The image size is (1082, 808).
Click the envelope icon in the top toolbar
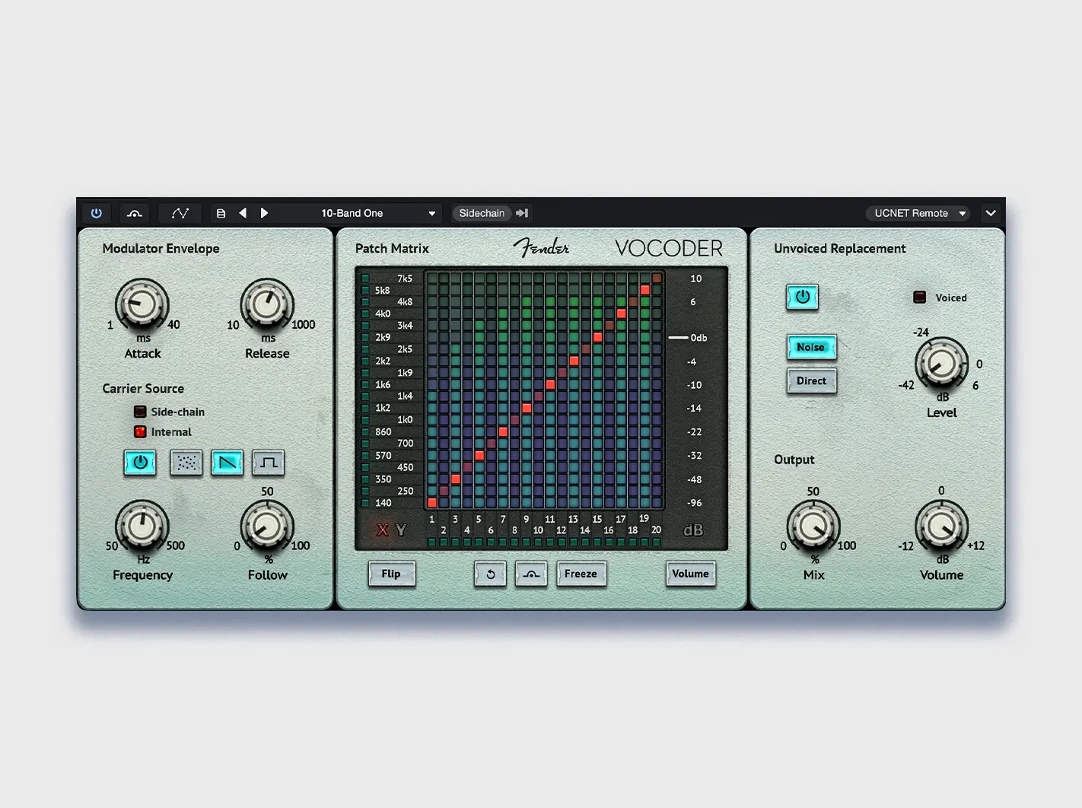tap(135, 213)
